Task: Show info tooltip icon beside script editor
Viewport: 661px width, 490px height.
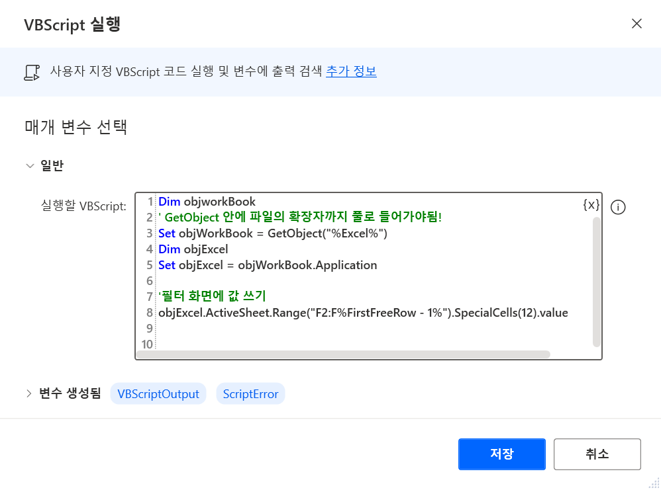Action: tap(618, 207)
